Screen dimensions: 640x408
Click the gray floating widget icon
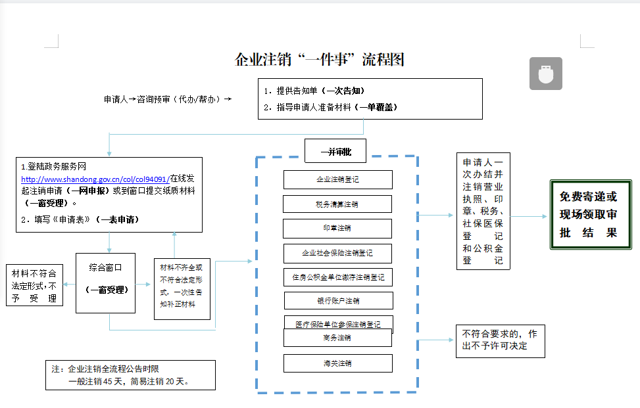tap(546, 73)
